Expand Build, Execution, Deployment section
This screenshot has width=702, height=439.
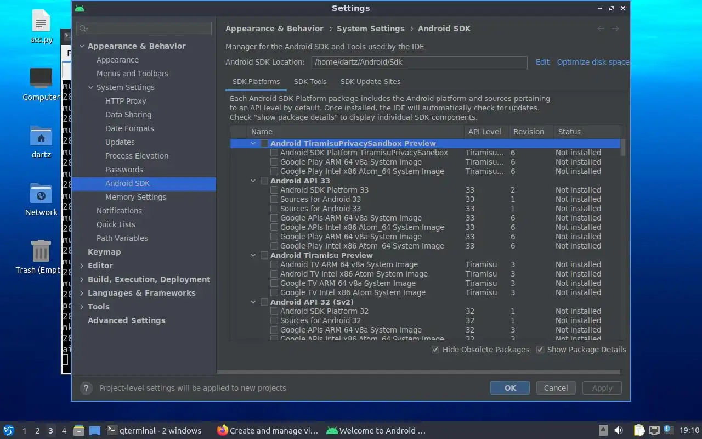tap(82, 279)
